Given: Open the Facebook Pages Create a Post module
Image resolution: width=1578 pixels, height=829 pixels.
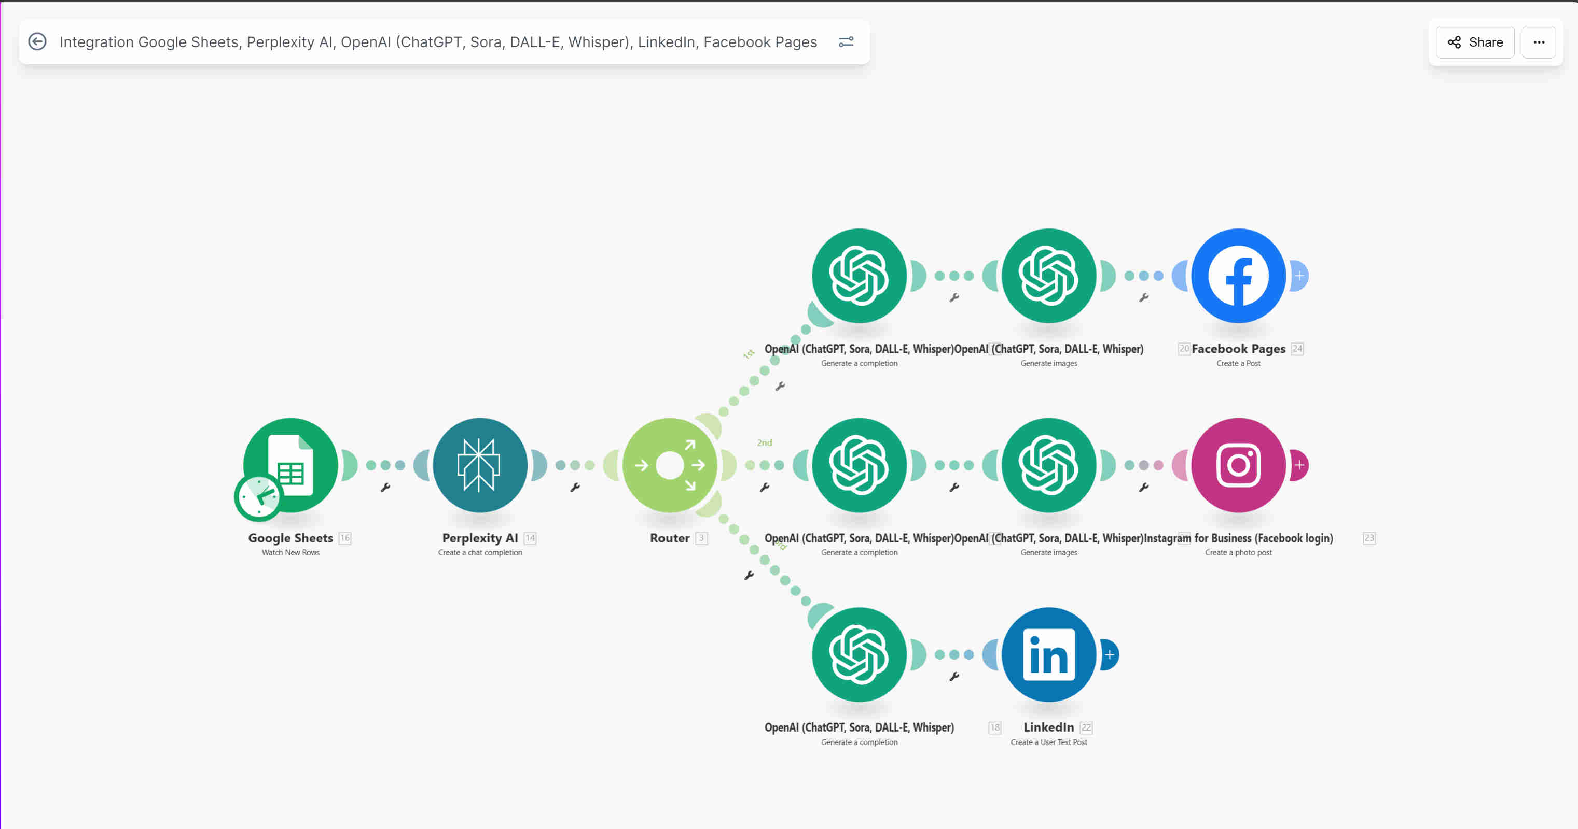Looking at the screenshot, I should pyautogui.click(x=1239, y=276).
